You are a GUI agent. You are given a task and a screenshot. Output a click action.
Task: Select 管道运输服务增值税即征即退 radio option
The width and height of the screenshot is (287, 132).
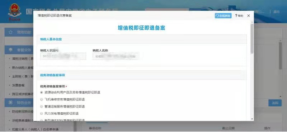(x=41, y=107)
